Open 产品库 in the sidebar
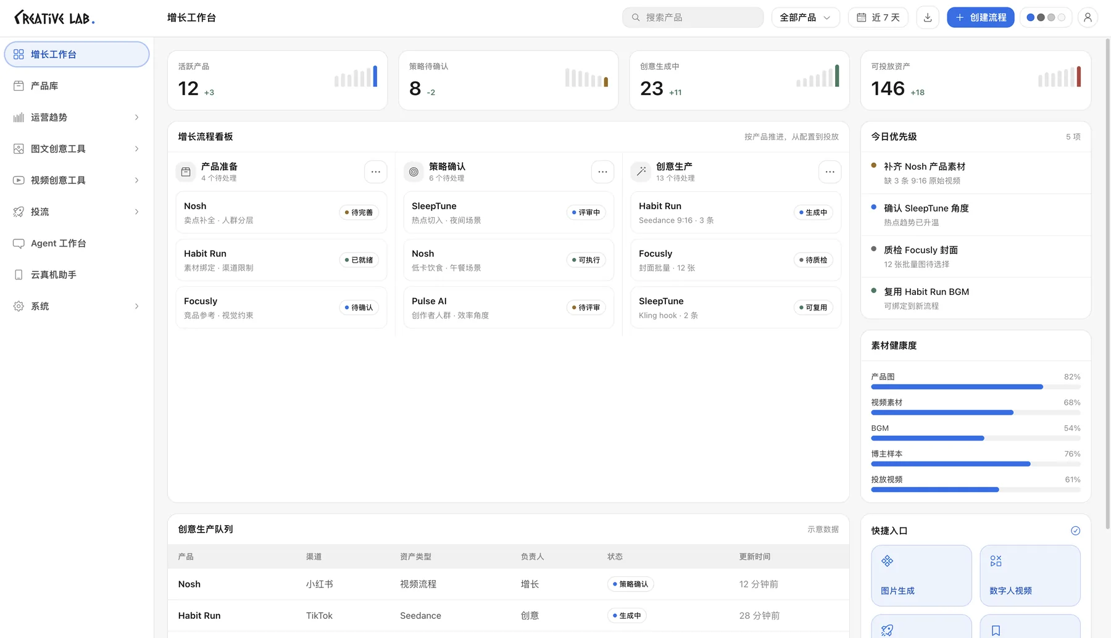1111x638 pixels. pyautogui.click(x=77, y=86)
